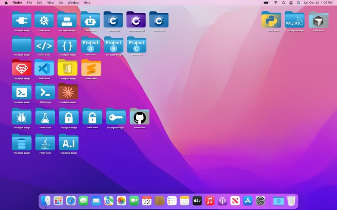Open the Window menu
Screen dimensions: 337x210
click(73, 3)
